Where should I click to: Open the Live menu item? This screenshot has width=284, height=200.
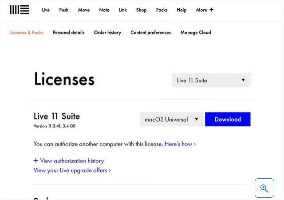point(46,10)
